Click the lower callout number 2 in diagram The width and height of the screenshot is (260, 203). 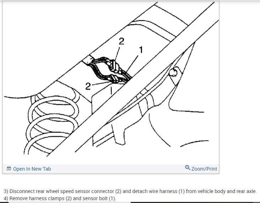tap(88, 86)
